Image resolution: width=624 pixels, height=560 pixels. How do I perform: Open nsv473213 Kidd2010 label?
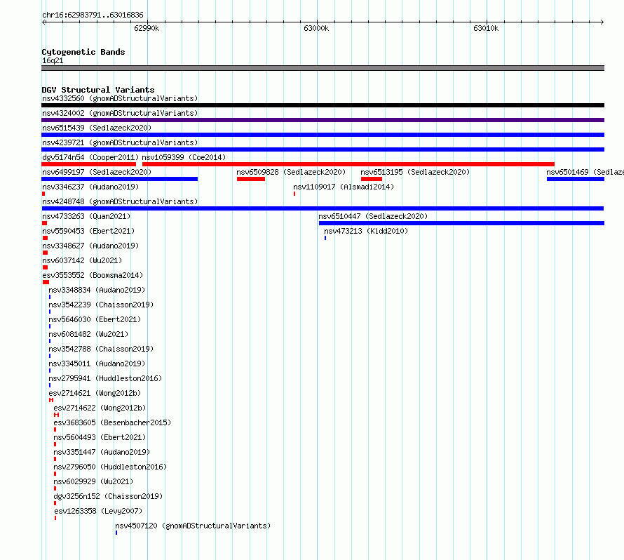coord(366,231)
